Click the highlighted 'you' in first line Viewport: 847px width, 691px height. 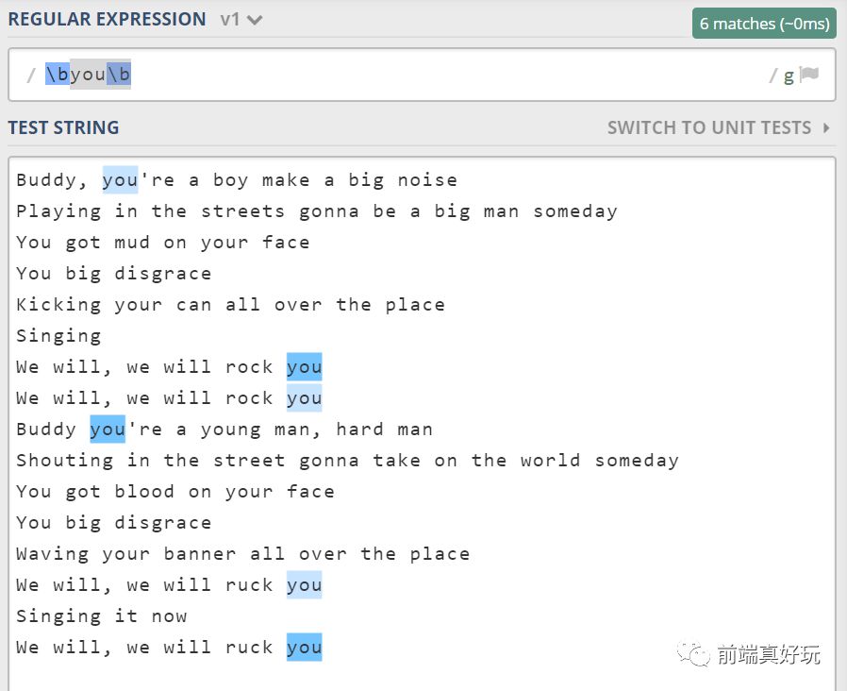coord(120,180)
